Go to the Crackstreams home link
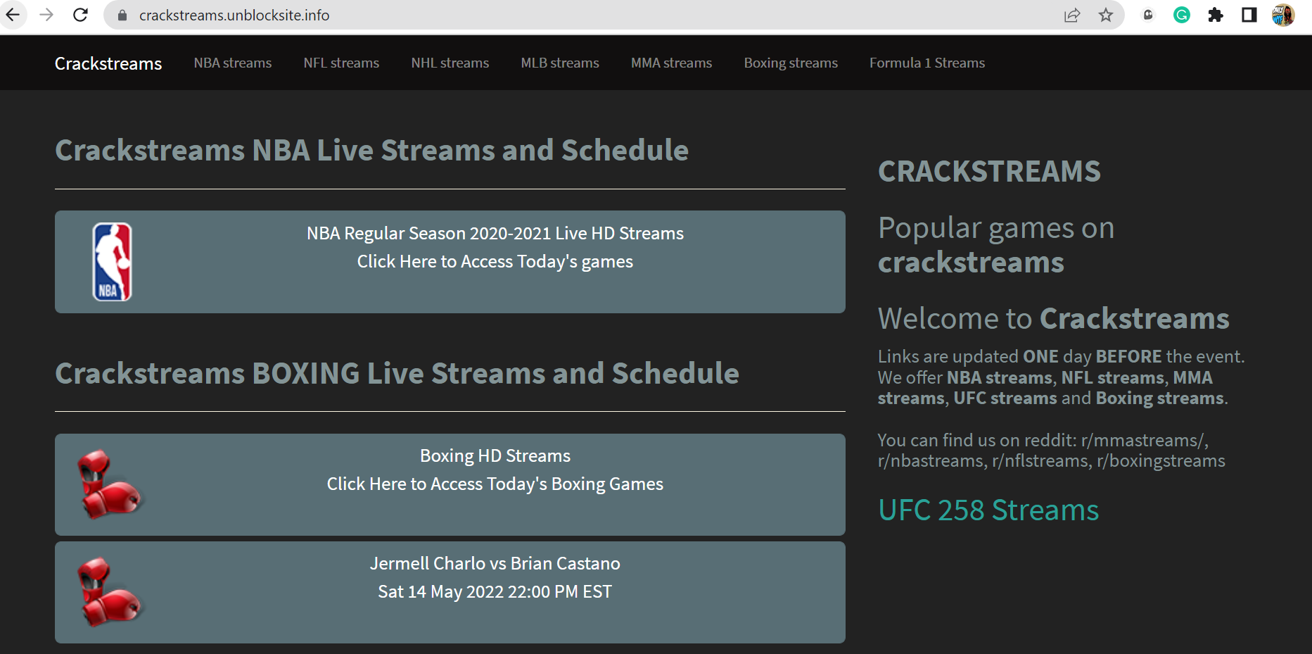 (108, 63)
